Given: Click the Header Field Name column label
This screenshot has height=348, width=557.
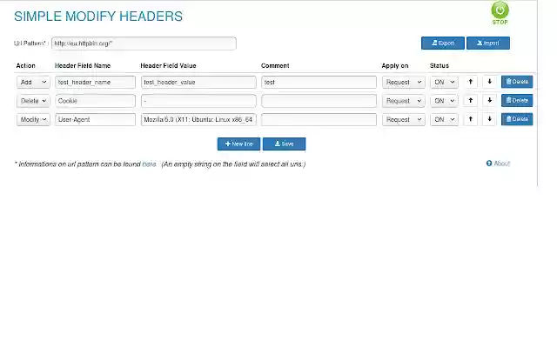Looking at the screenshot, I should click(x=83, y=66).
